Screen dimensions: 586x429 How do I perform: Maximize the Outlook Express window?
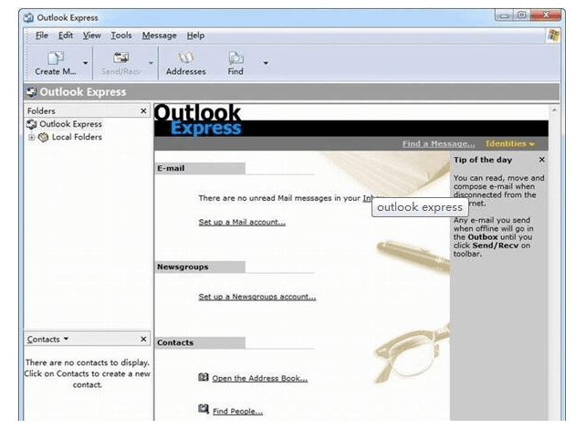point(522,16)
